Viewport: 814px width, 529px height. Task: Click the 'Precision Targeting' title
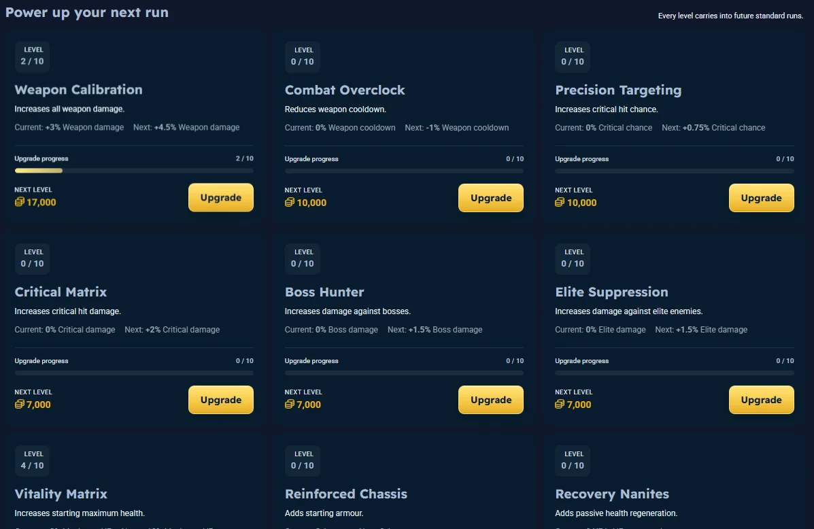[x=618, y=90]
